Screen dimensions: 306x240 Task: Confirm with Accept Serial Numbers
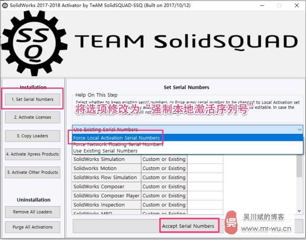[x=188, y=226]
